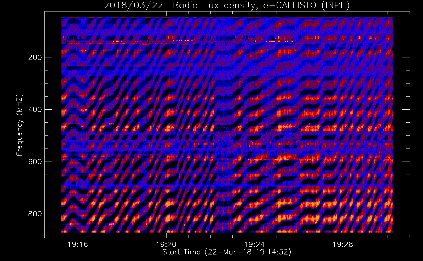
Task: Click the 400 frequency tick label
Action: point(35,110)
